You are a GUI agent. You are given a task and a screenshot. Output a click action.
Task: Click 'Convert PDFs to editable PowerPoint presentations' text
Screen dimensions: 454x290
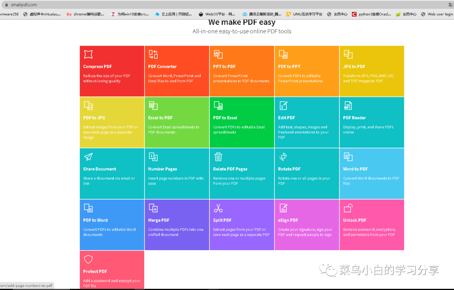[x=300, y=78]
